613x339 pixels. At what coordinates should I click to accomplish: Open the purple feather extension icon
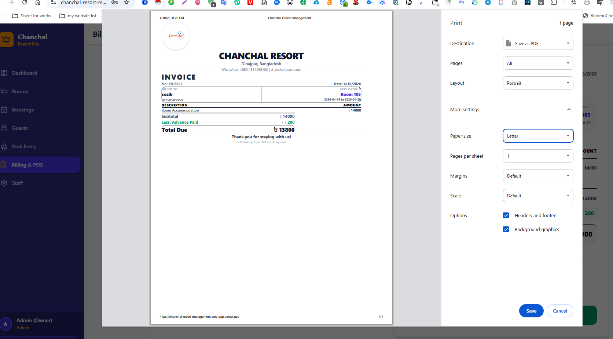pos(184,3)
